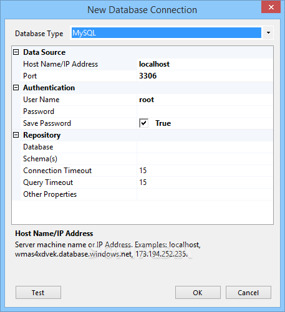Screen dimensions: 285x312
Task: Edit the root user name value
Action: 205,100
